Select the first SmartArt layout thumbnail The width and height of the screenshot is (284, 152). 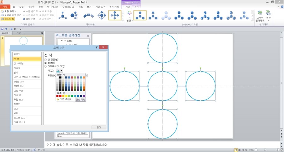62,15
